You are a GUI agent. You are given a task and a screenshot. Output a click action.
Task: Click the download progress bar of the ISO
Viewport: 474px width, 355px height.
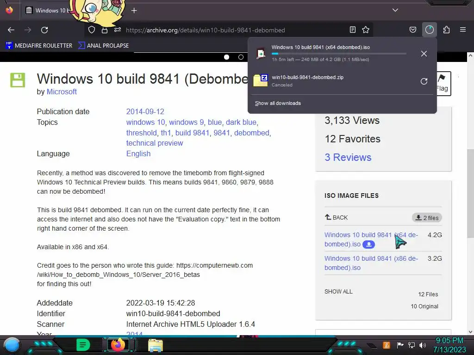point(338,54)
